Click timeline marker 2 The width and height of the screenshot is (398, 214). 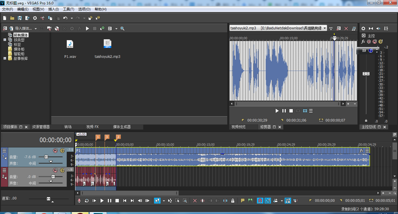pos(118,137)
